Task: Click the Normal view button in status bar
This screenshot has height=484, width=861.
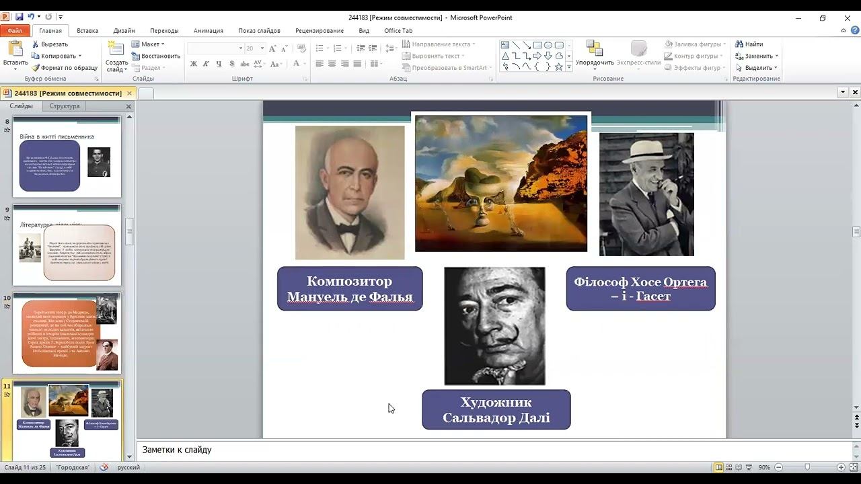Action: coord(719,467)
